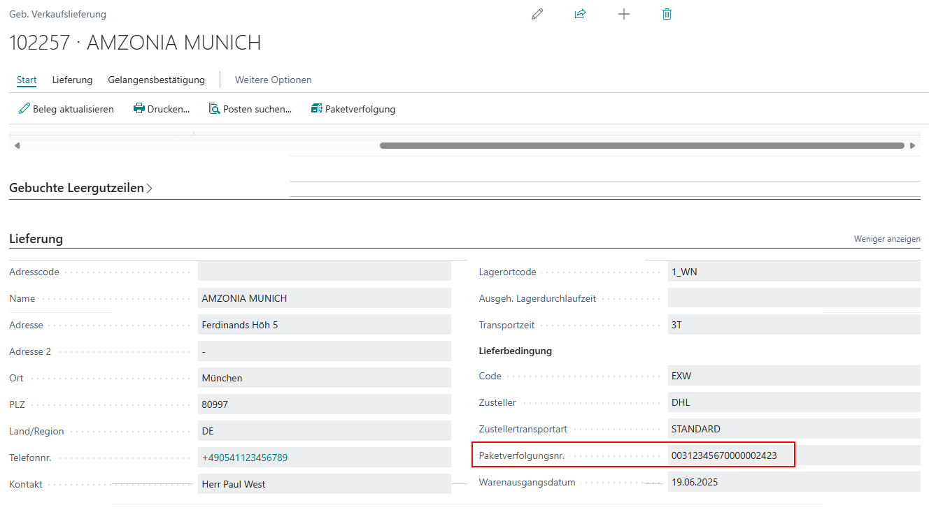Open Weitere Optionen menu
This screenshot has width=929, height=519.
pyautogui.click(x=273, y=80)
